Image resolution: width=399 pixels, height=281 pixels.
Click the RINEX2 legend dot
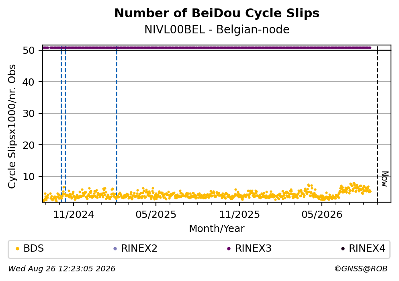pyautogui.click(x=115, y=249)
